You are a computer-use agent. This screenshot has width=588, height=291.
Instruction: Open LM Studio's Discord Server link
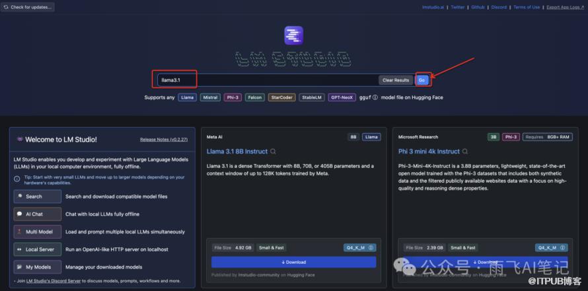click(x=54, y=280)
